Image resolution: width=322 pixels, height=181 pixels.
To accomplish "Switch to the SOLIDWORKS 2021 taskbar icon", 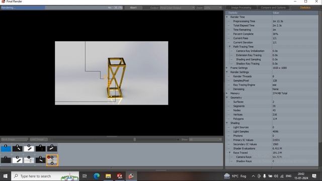I will click(x=120, y=176).
